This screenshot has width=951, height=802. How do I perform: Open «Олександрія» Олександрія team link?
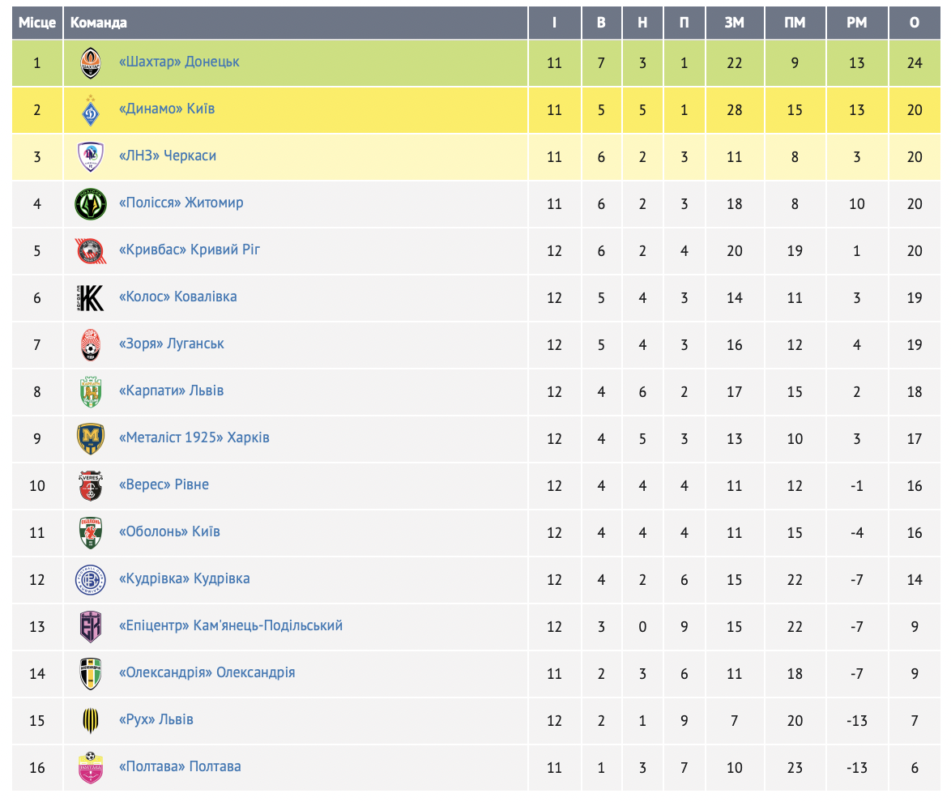(207, 672)
